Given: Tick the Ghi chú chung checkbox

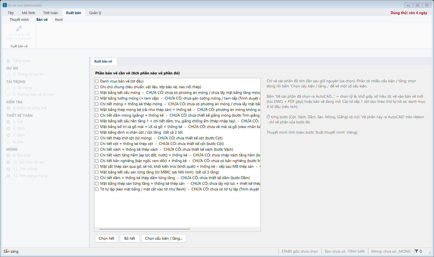Looking at the screenshot, I should (97, 87).
